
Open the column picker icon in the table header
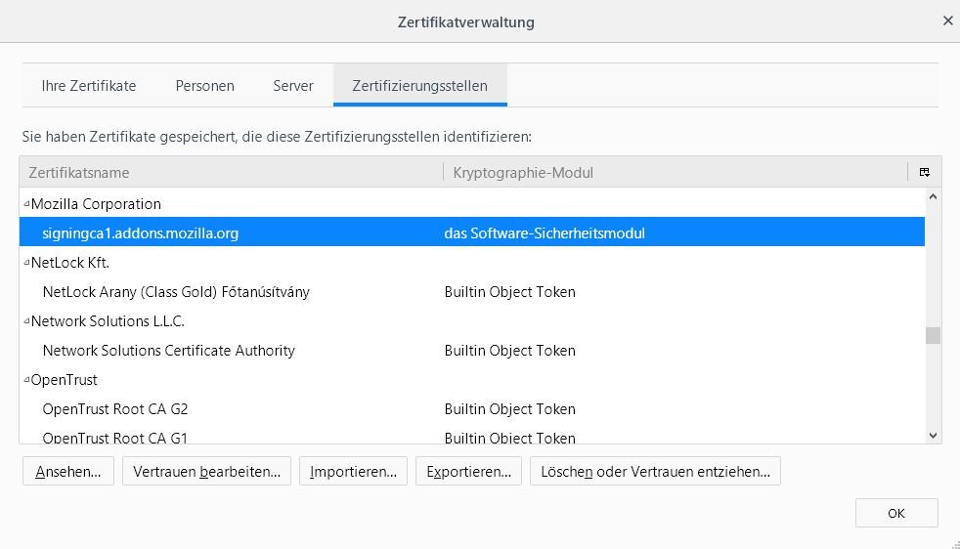click(924, 173)
